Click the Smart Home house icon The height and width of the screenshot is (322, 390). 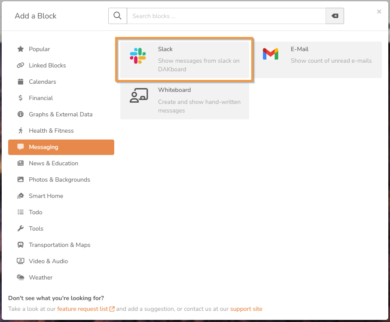pyautogui.click(x=21, y=196)
